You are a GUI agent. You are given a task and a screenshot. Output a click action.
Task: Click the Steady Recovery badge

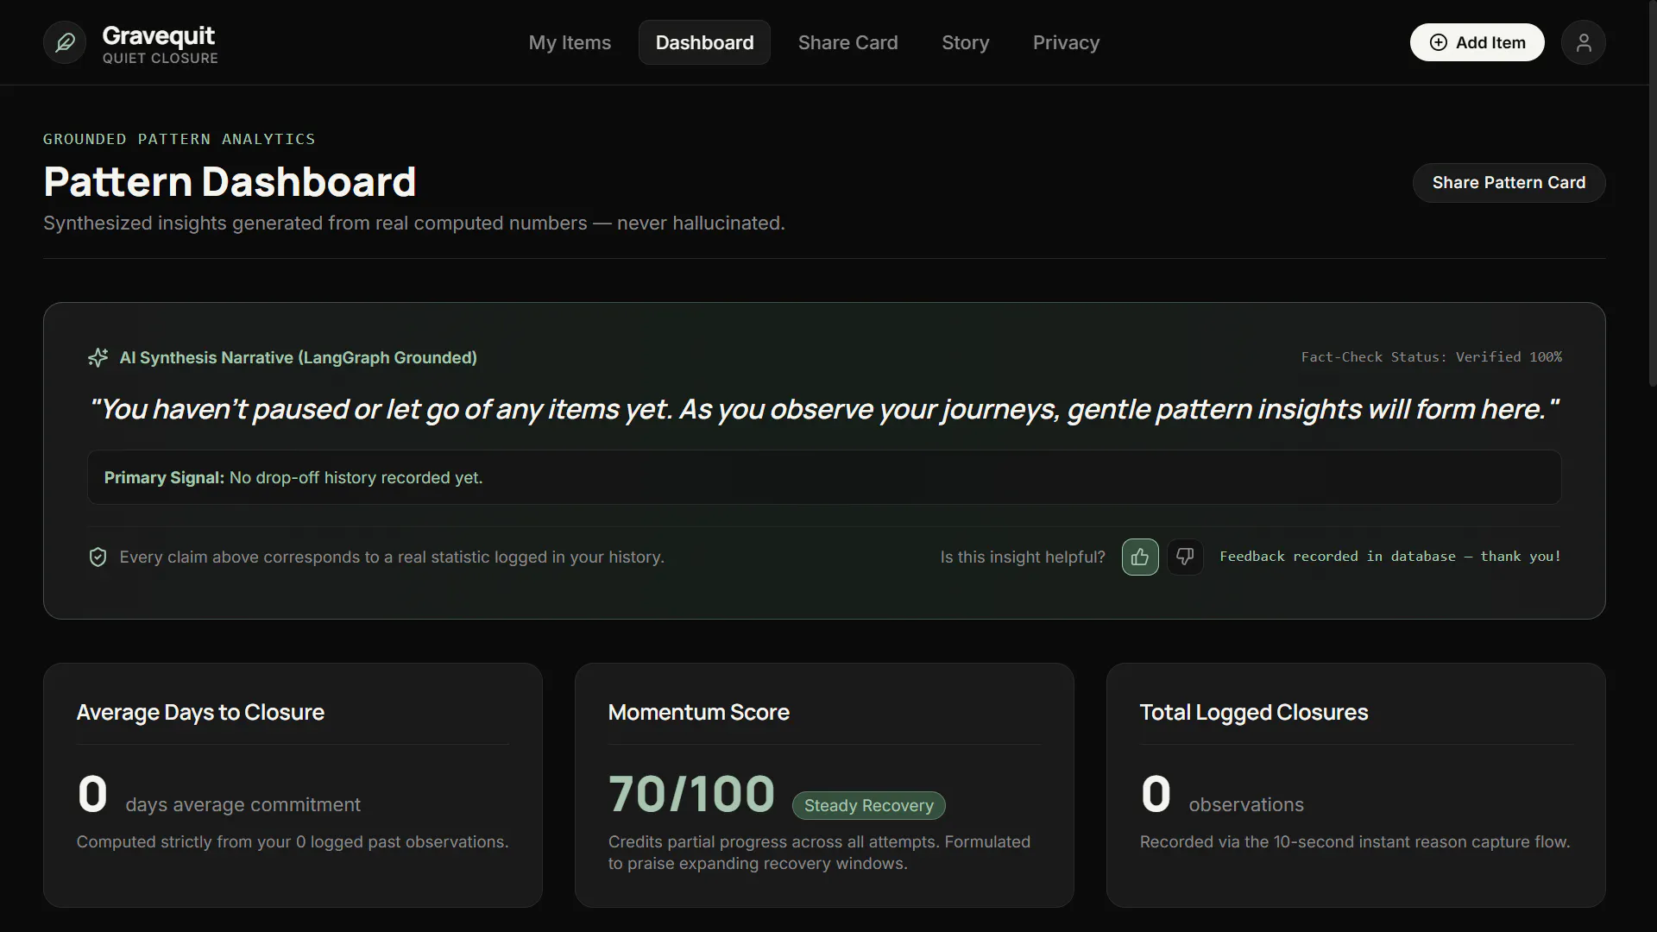[x=868, y=805]
